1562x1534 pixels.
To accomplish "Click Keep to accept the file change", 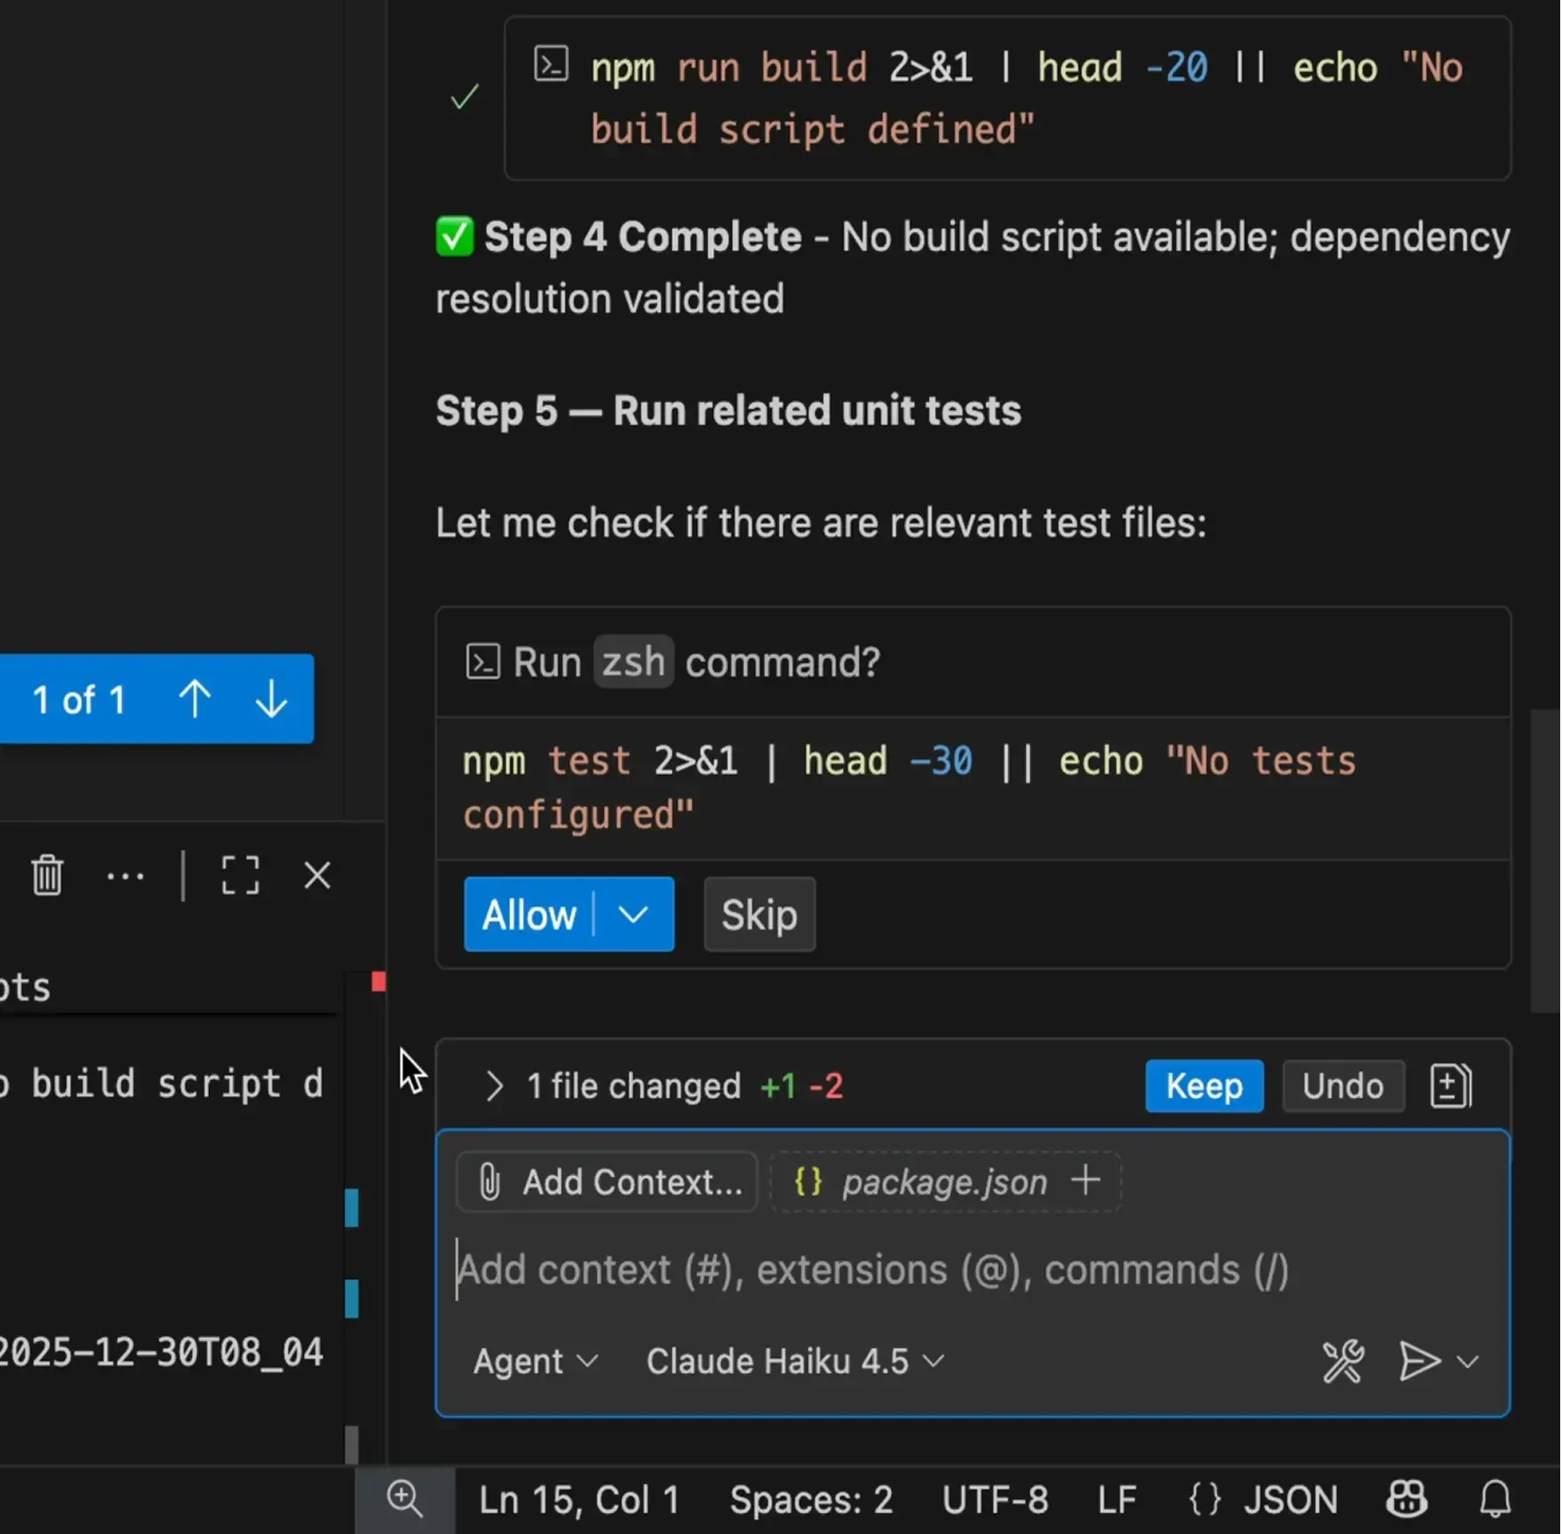I will pyautogui.click(x=1204, y=1086).
